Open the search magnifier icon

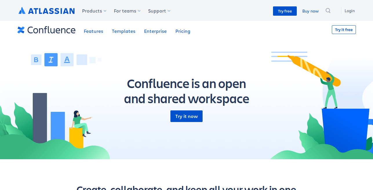coord(328,11)
